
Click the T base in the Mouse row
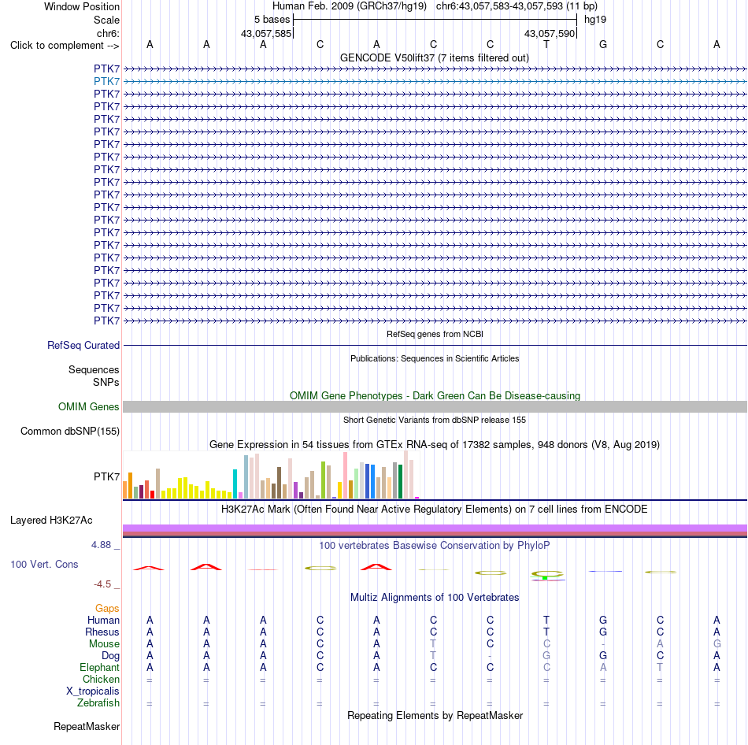pos(433,644)
